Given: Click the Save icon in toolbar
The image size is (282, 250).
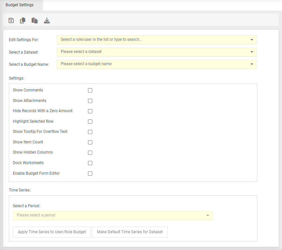Looking at the screenshot, I should [11, 20].
